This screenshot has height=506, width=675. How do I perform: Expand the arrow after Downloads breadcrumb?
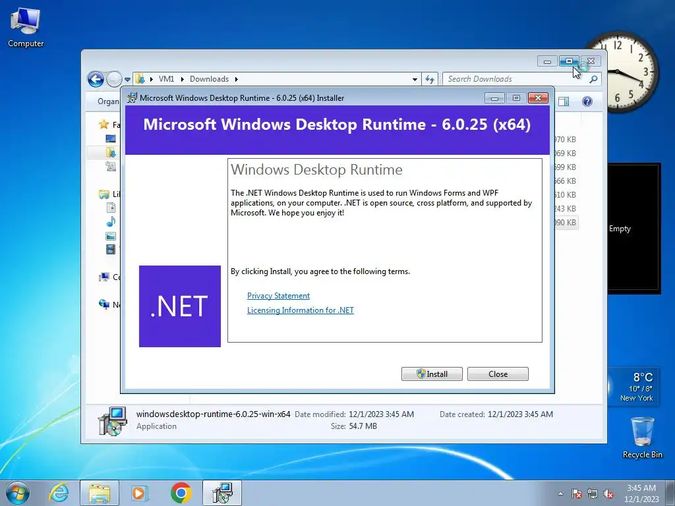(x=237, y=79)
